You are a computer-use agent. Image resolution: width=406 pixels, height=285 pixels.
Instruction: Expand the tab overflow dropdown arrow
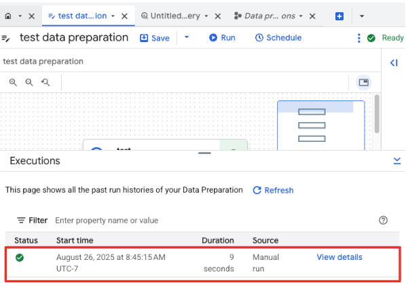[362, 16]
